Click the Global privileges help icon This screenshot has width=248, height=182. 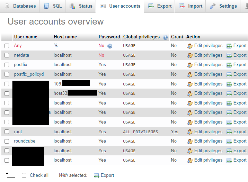(x=165, y=37)
